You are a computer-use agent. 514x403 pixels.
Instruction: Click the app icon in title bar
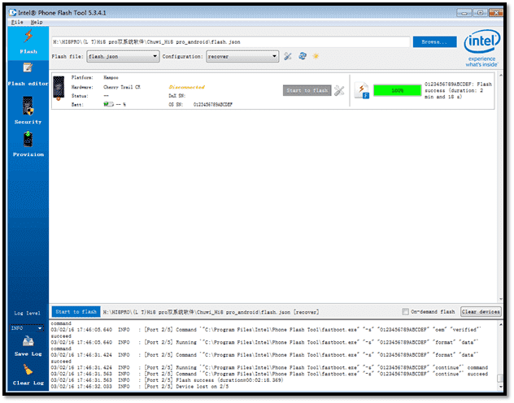tap(13, 13)
